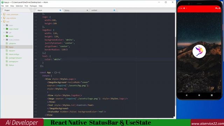Tap the Wi-Fi icon in the phone status bar
This screenshot has width=224, height=126.
216,8
